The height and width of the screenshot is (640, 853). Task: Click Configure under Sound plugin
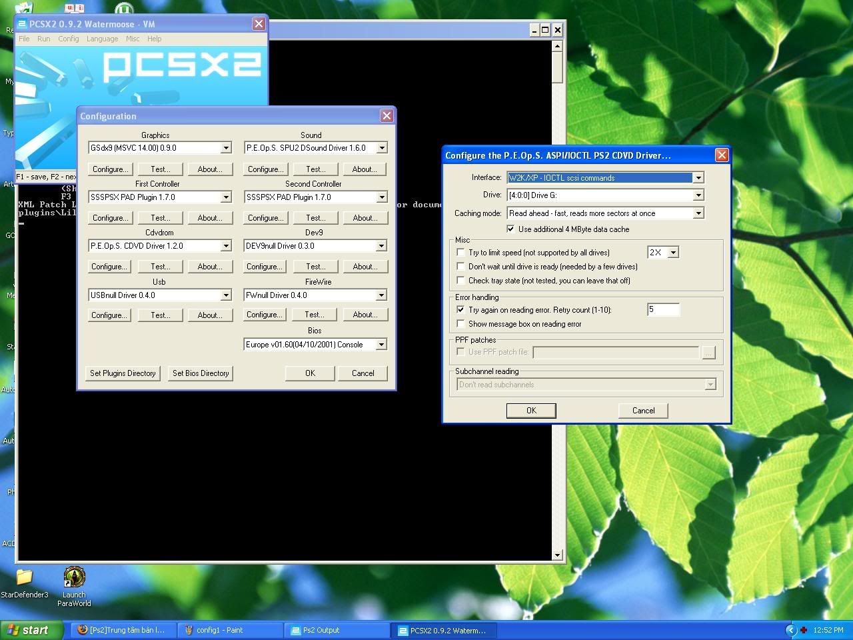tap(265, 169)
